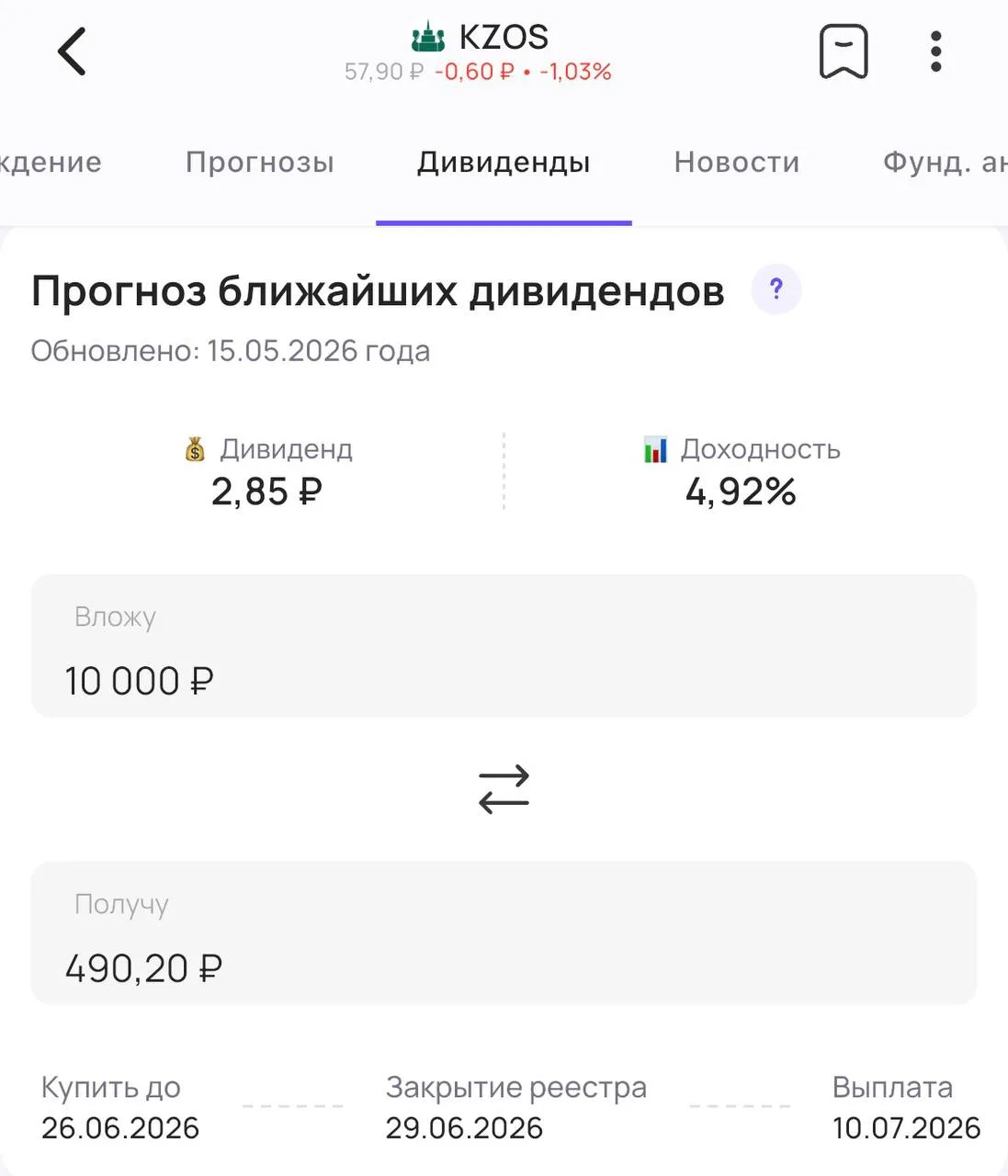Open the question mark help icon
The width and height of the screenshot is (1008, 1176).
776,289
